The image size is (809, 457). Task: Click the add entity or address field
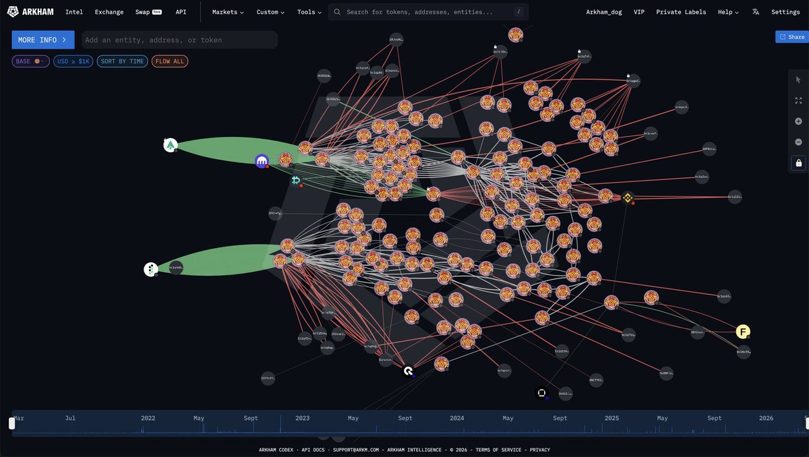[x=179, y=40]
